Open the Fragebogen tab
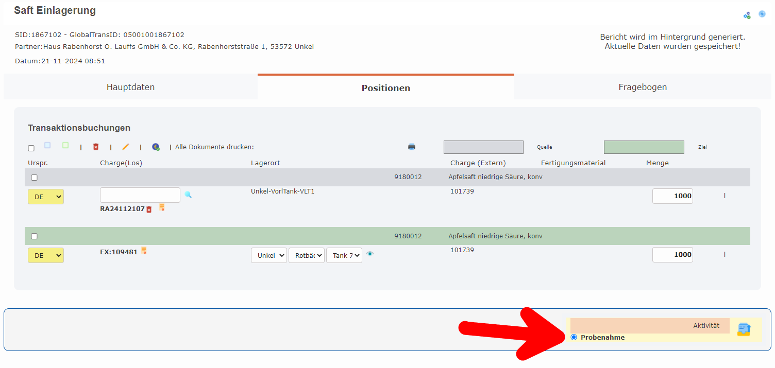This screenshot has height=368, width=775. click(643, 87)
